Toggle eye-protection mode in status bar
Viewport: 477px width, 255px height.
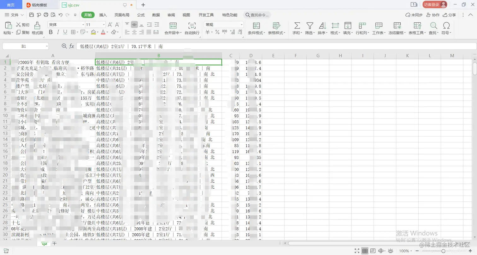click(x=391, y=251)
